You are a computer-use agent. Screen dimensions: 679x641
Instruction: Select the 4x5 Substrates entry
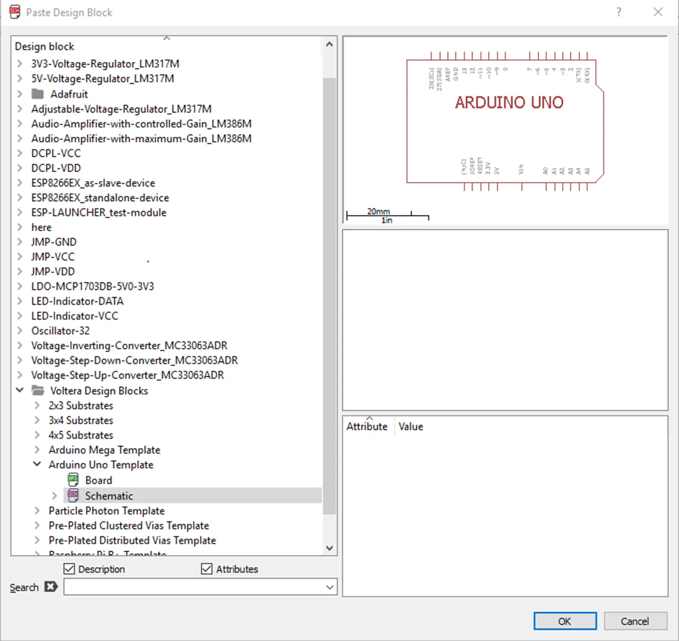click(x=81, y=435)
